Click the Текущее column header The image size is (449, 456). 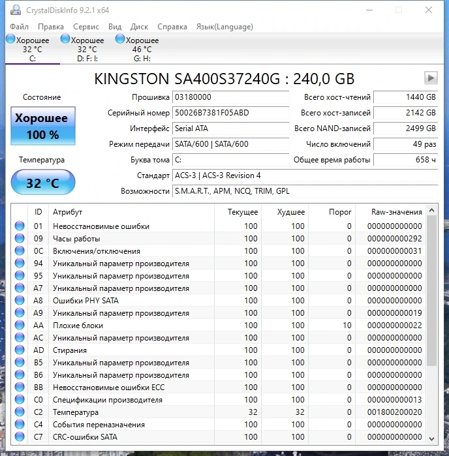point(238,212)
